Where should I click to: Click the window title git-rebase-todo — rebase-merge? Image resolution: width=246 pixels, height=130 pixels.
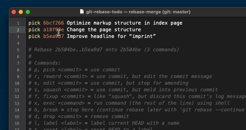[x=138, y=12]
